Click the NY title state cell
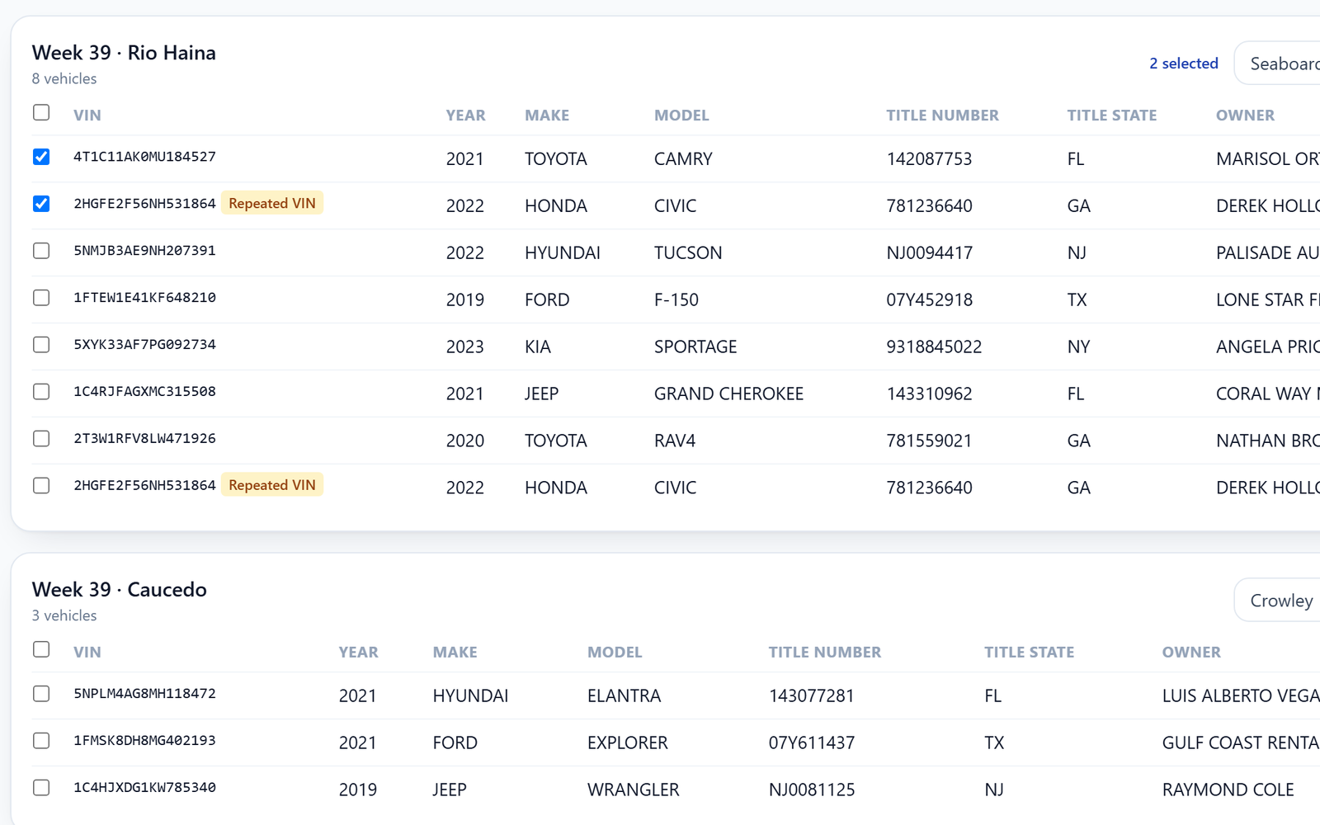Image resolution: width=1320 pixels, height=825 pixels. (x=1078, y=347)
